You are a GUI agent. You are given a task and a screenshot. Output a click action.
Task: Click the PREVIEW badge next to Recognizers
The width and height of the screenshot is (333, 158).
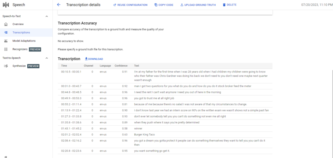35,49
